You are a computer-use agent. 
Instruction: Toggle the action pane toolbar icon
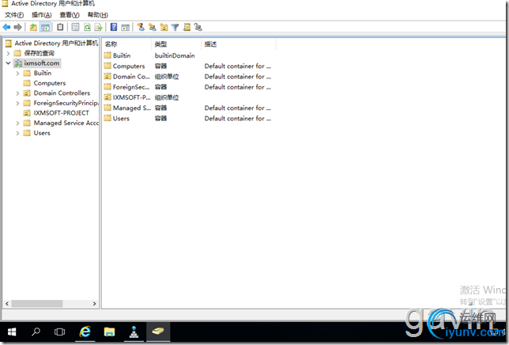126,27
